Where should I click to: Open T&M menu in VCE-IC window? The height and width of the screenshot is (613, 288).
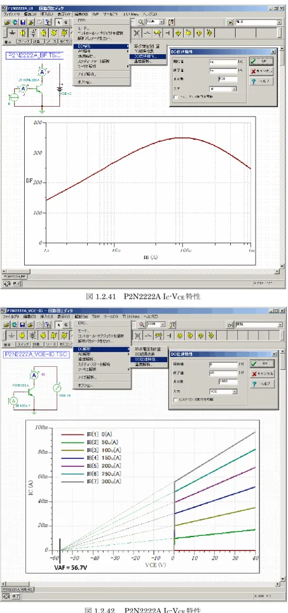point(96,316)
